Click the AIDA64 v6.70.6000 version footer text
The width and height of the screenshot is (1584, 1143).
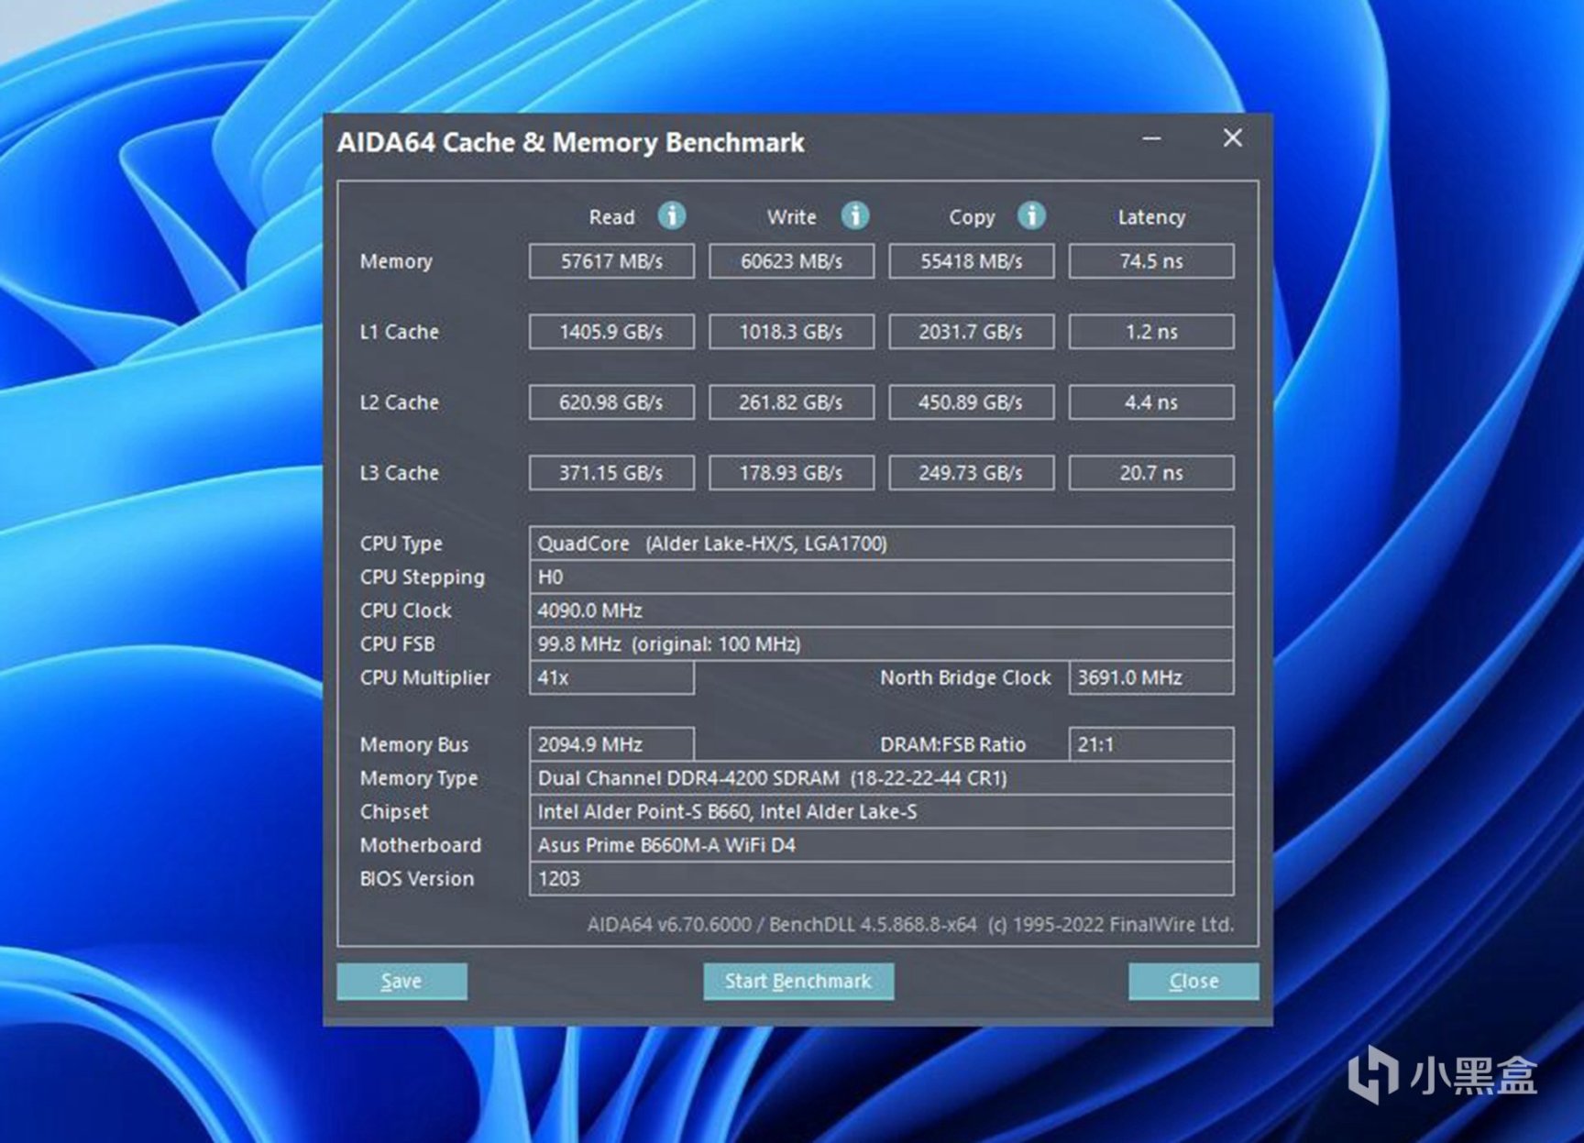(x=910, y=924)
